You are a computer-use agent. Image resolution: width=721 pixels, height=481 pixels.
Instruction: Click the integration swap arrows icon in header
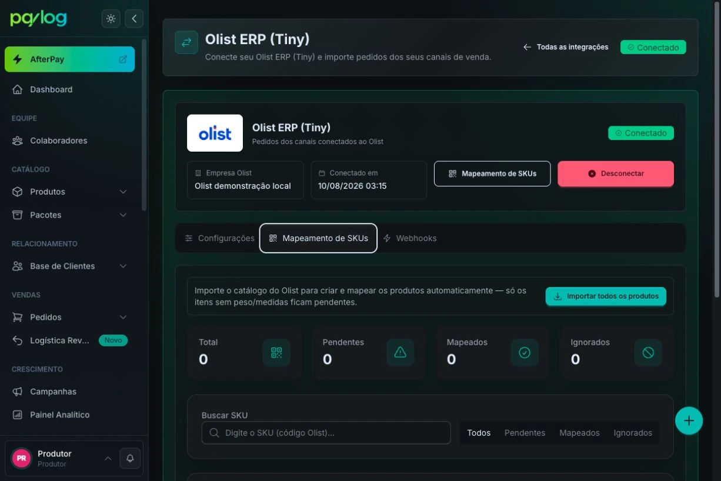click(x=186, y=42)
